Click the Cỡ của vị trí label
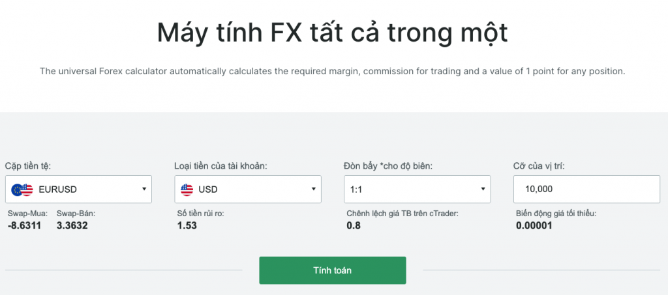The height and width of the screenshot is (295, 668). [x=539, y=166]
